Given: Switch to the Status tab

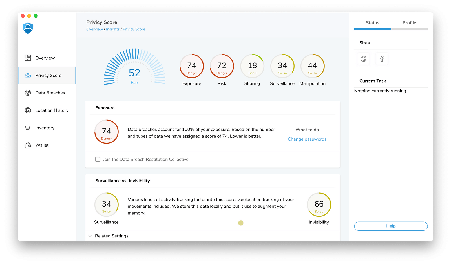Looking at the screenshot, I should (372, 23).
